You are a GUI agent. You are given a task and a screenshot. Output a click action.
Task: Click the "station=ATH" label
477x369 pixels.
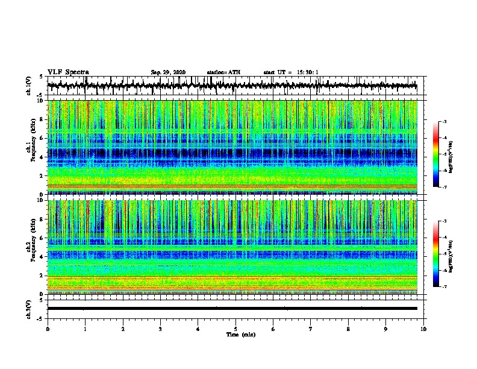click(x=223, y=72)
